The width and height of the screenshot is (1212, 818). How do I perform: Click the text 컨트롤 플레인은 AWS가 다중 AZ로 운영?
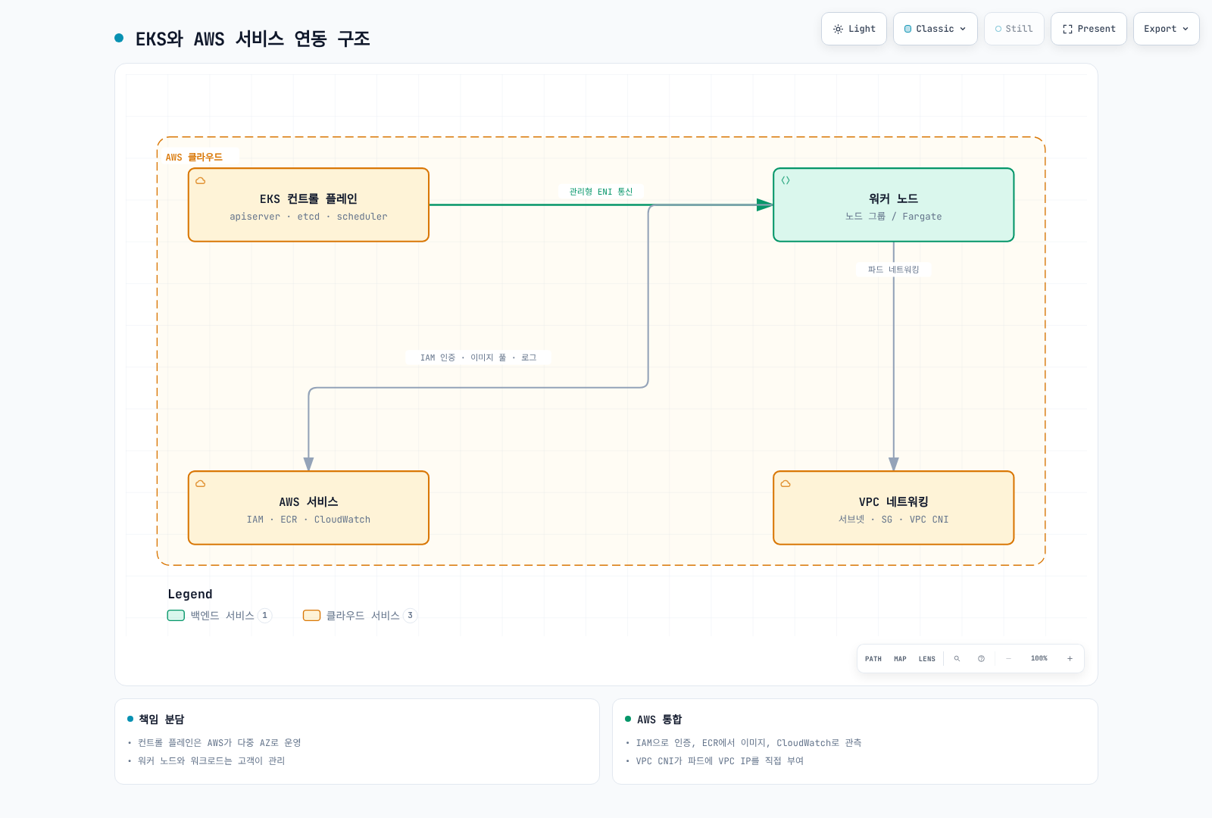[220, 743]
